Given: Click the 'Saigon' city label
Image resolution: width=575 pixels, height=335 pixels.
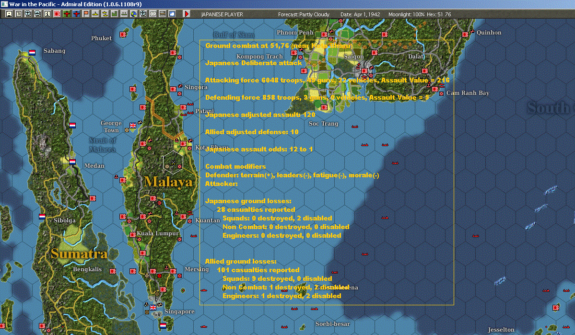Looking at the screenshot, I should (354, 57).
